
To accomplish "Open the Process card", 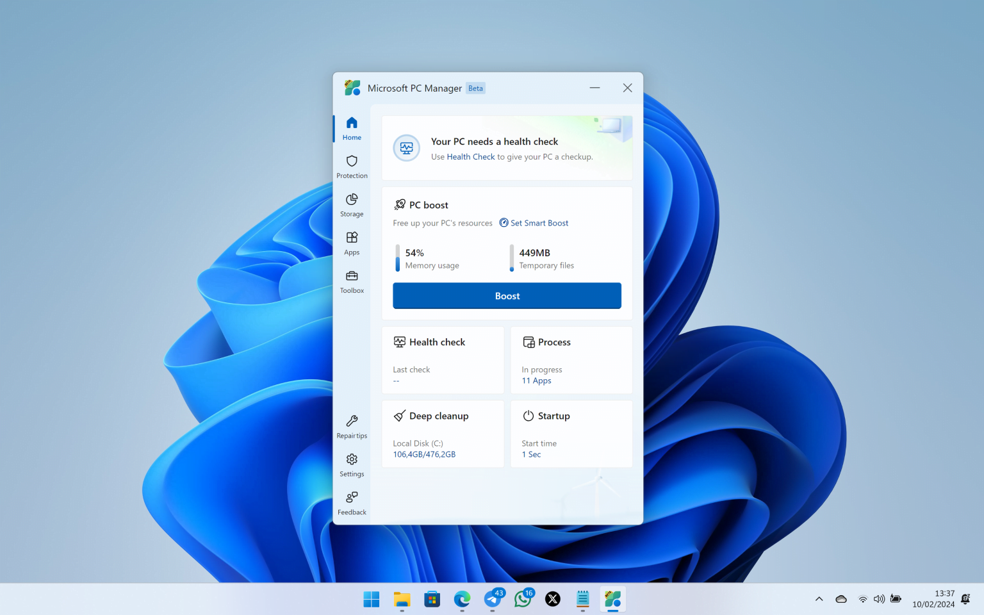I will 571,360.
